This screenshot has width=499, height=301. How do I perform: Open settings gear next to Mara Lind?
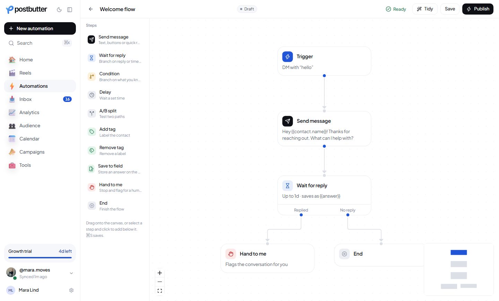pyautogui.click(x=71, y=290)
